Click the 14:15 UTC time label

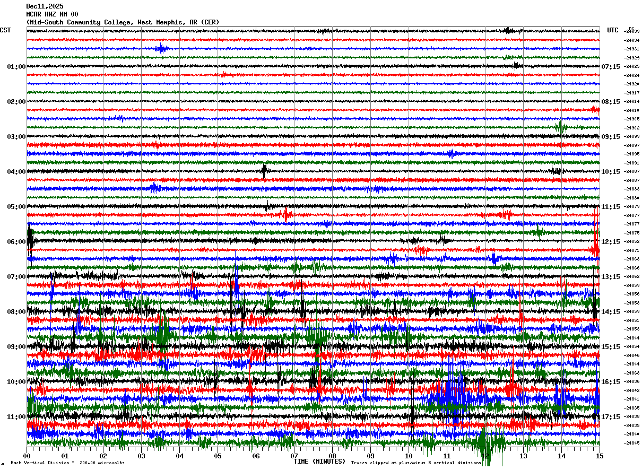point(611,312)
